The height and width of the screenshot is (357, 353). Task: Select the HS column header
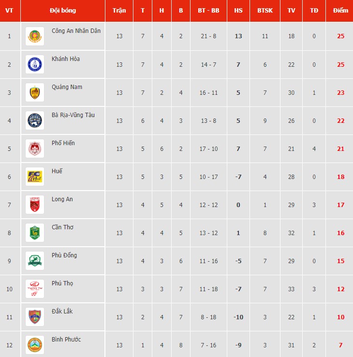pyautogui.click(x=238, y=11)
